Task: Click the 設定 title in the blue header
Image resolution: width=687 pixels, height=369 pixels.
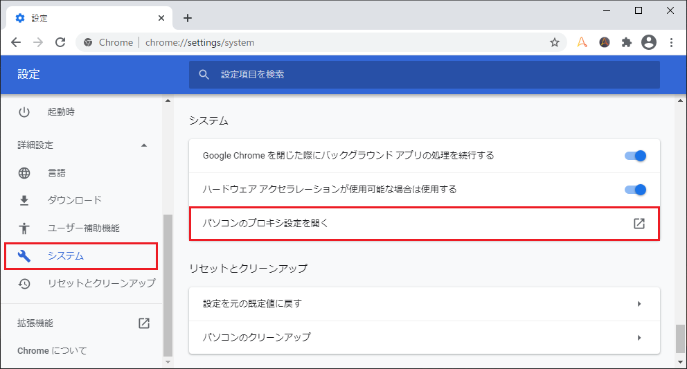Action: (x=28, y=75)
